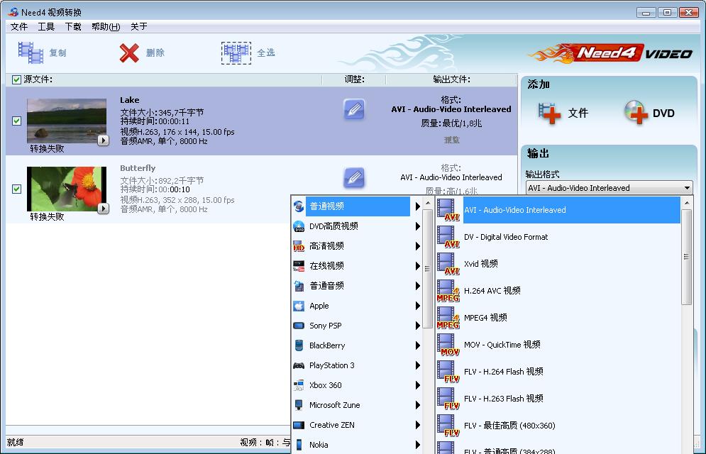Click the format list scroll-up arrow
The image size is (706, 454).
coord(687,203)
